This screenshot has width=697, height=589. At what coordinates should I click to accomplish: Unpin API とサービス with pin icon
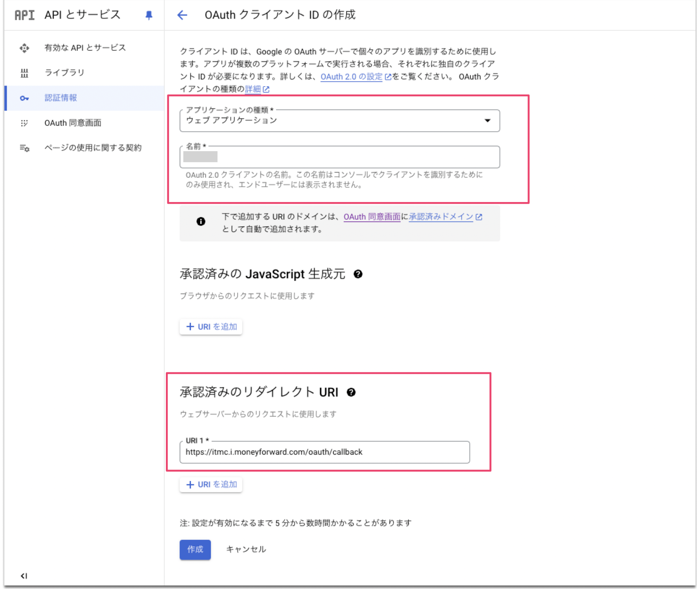pyautogui.click(x=149, y=15)
